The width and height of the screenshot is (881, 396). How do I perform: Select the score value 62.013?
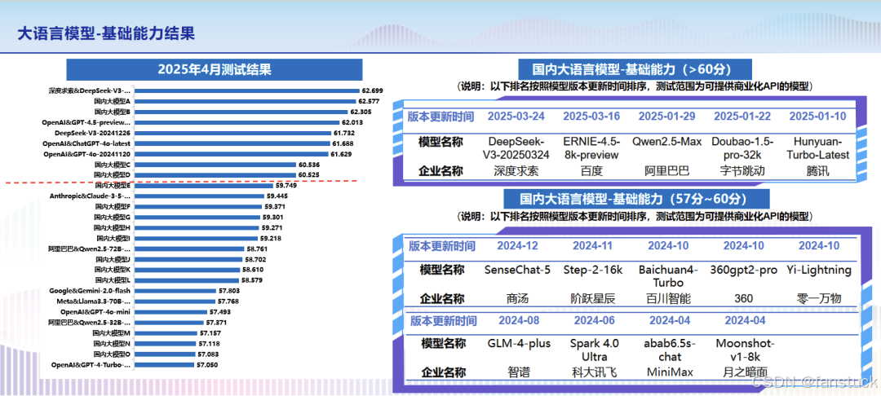[x=352, y=122]
